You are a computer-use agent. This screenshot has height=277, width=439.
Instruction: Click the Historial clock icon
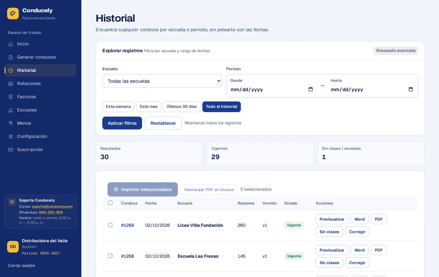pyautogui.click(x=11, y=70)
